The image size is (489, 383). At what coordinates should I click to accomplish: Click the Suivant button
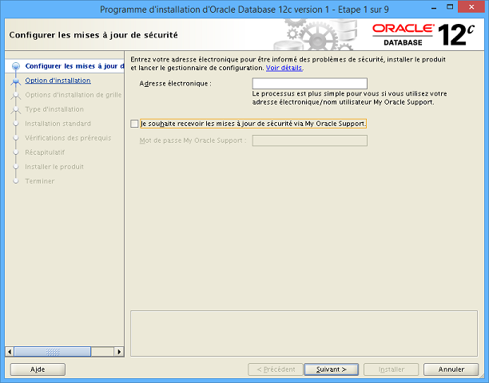pyautogui.click(x=332, y=369)
